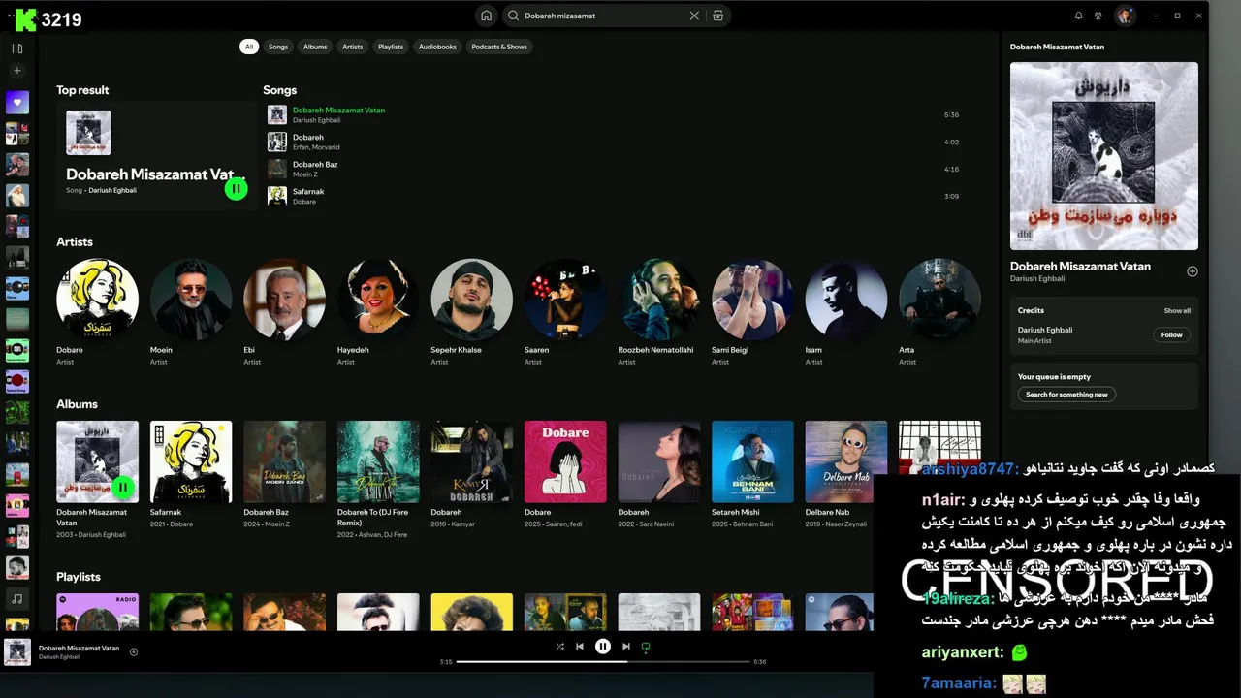
Task: Filter results by Albums
Action: pos(315,47)
